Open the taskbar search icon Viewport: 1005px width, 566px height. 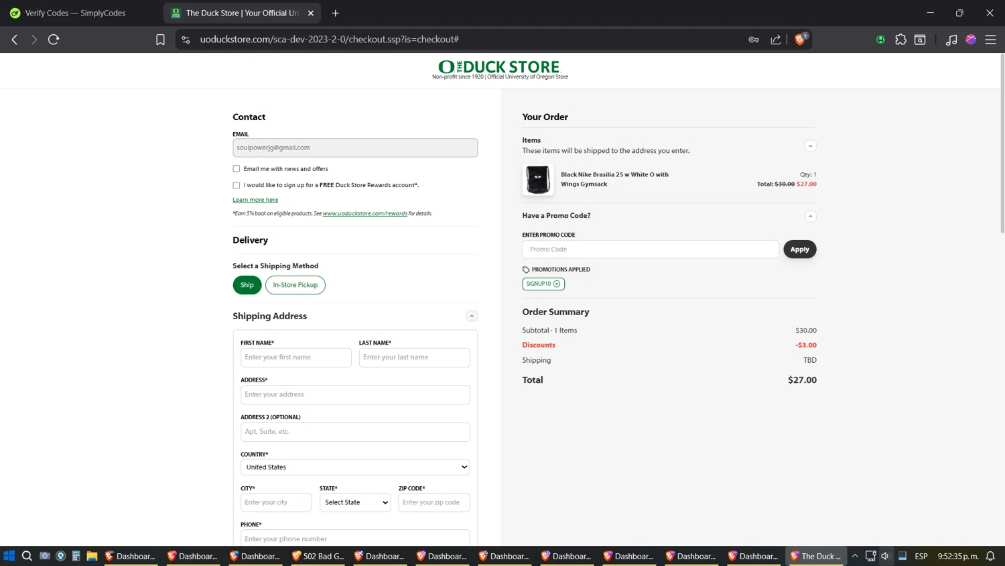pos(27,556)
